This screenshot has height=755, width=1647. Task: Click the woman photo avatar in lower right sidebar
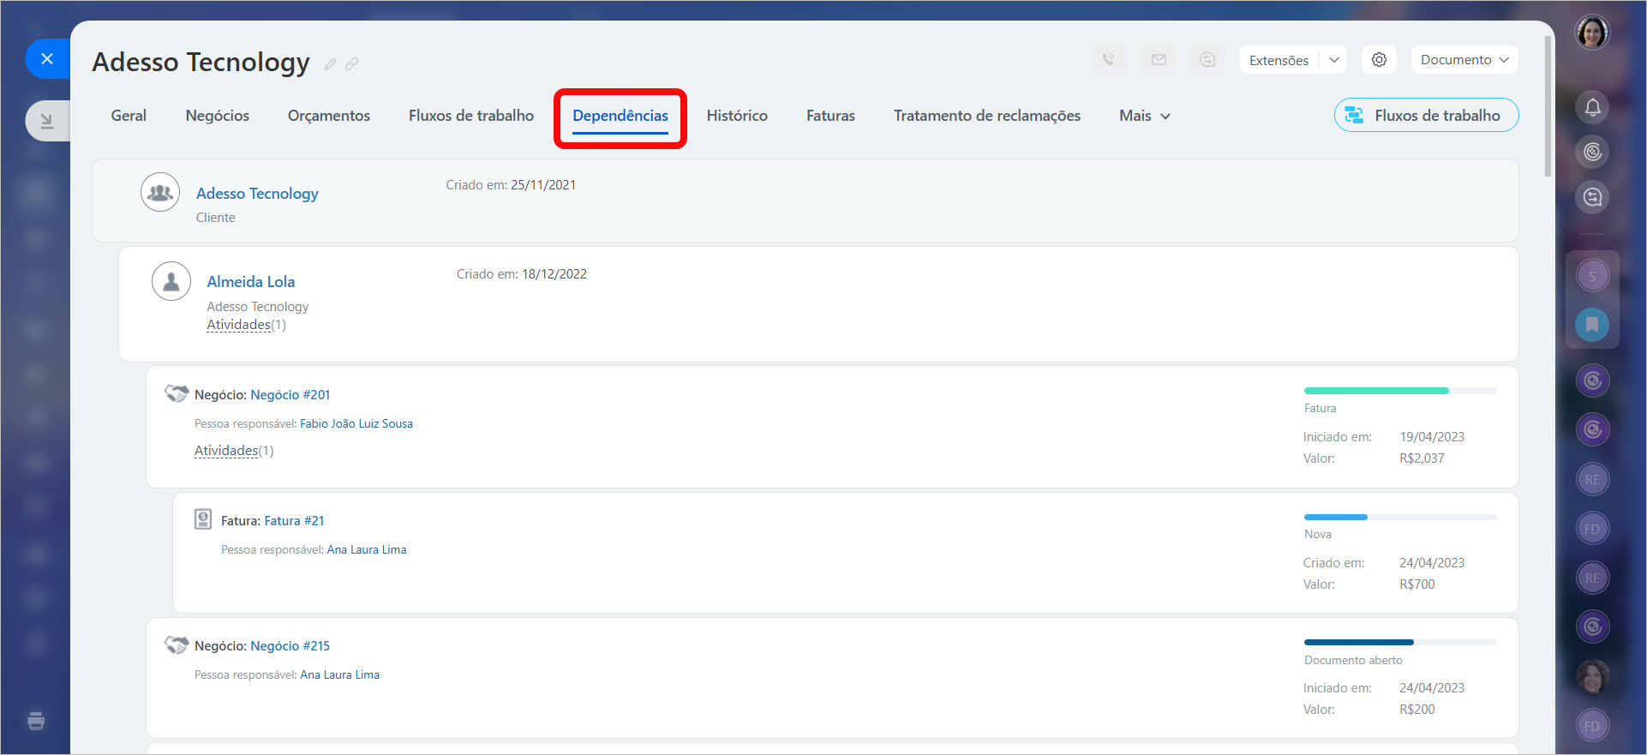(x=1592, y=677)
